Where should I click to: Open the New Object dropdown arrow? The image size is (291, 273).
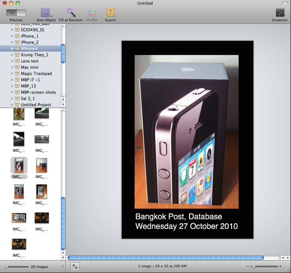coord(51,16)
